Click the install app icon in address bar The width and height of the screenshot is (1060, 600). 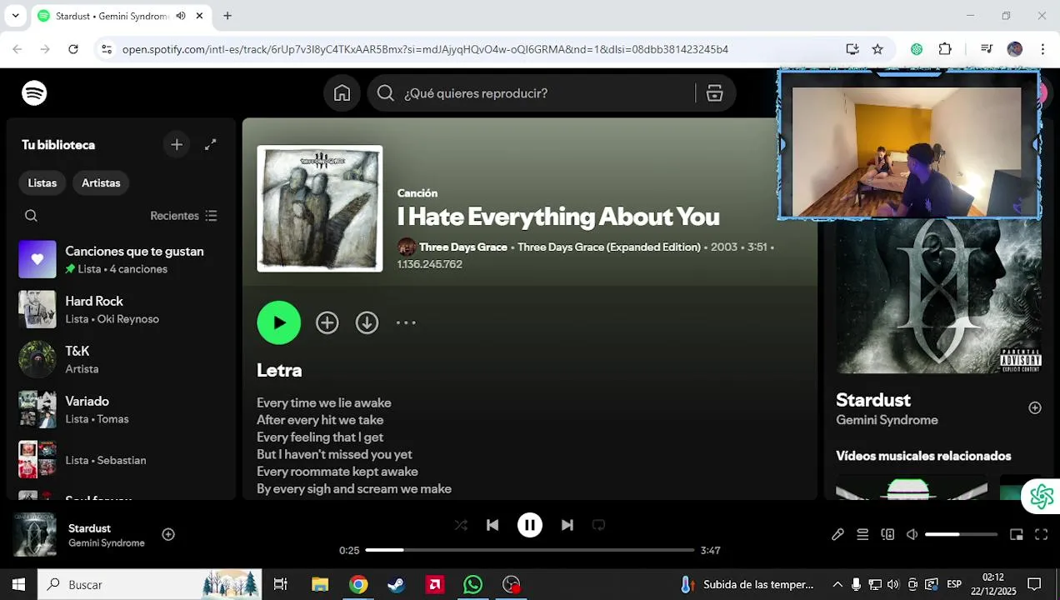coord(852,49)
